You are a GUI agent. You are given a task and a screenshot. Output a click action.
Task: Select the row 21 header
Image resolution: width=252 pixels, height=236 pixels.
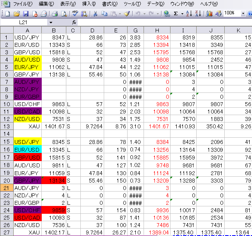[6, 188]
